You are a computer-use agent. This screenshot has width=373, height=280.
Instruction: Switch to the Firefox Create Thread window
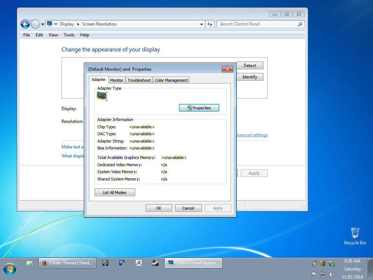(x=67, y=263)
